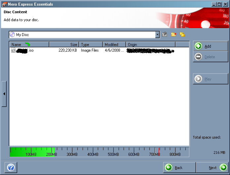Click the My Disc CD icon
The height and width of the screenshot is (175, 230).
click(x=12, y=35)
